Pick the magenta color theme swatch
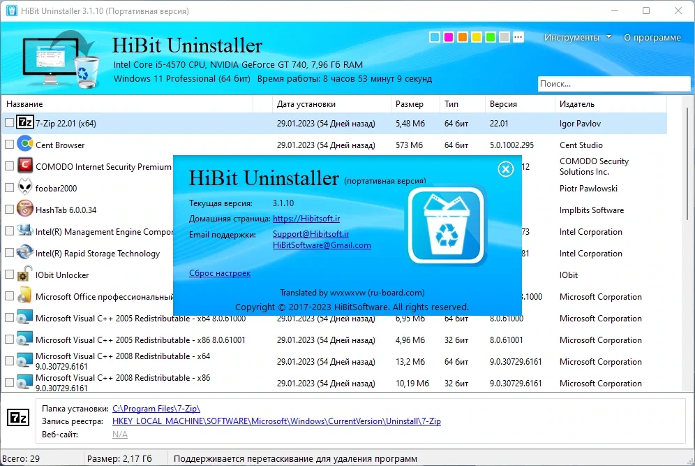This screenshot has height=466, width=695. (449, 37)
